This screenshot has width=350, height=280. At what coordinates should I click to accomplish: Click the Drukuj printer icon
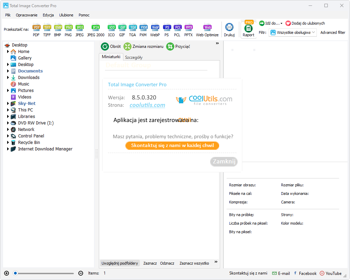pos(229,30)
